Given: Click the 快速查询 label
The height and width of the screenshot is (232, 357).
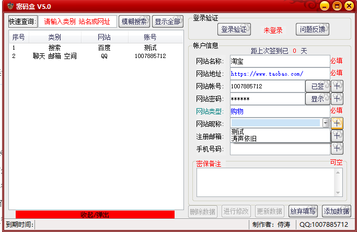Looking at the screenshot, I should (22, 21).
